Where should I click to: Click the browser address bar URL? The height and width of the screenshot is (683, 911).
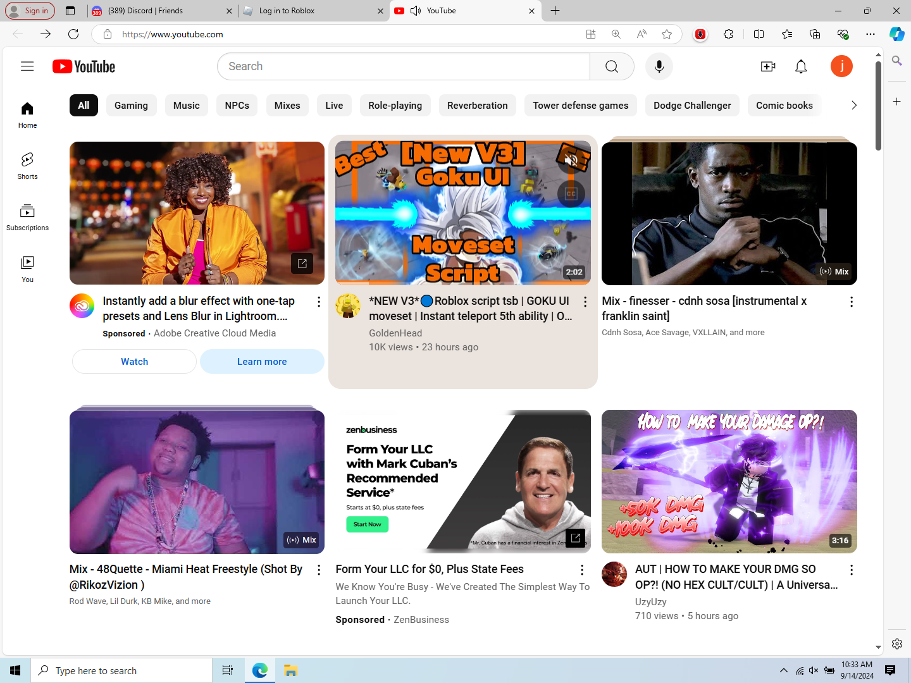tap(172, 34)
